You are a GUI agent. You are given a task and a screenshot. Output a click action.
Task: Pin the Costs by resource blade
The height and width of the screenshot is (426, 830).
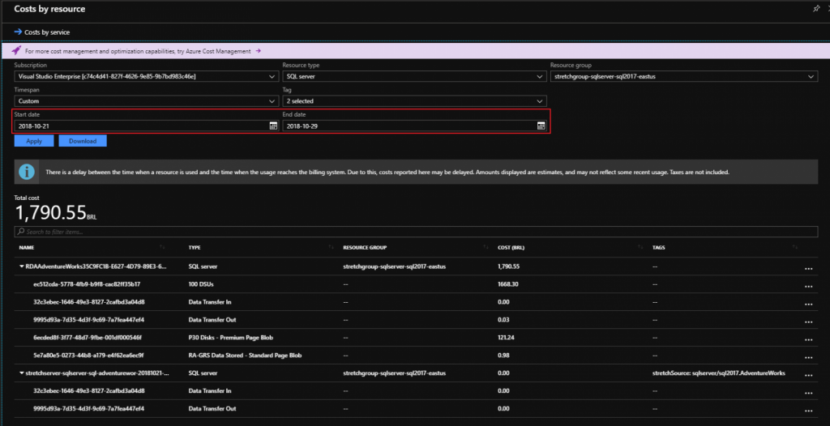pos(815,9)
